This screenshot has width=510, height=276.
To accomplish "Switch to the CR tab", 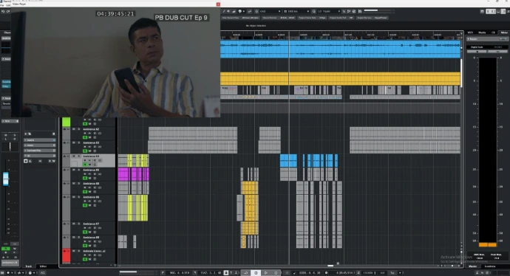I will coord(493,32).
